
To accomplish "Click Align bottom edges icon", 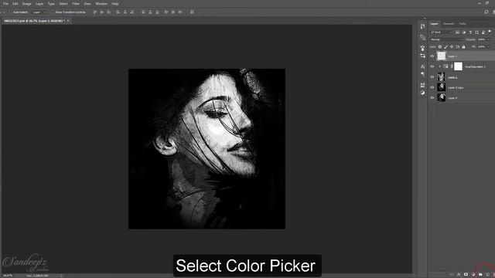I will click(x=109, y=12).
